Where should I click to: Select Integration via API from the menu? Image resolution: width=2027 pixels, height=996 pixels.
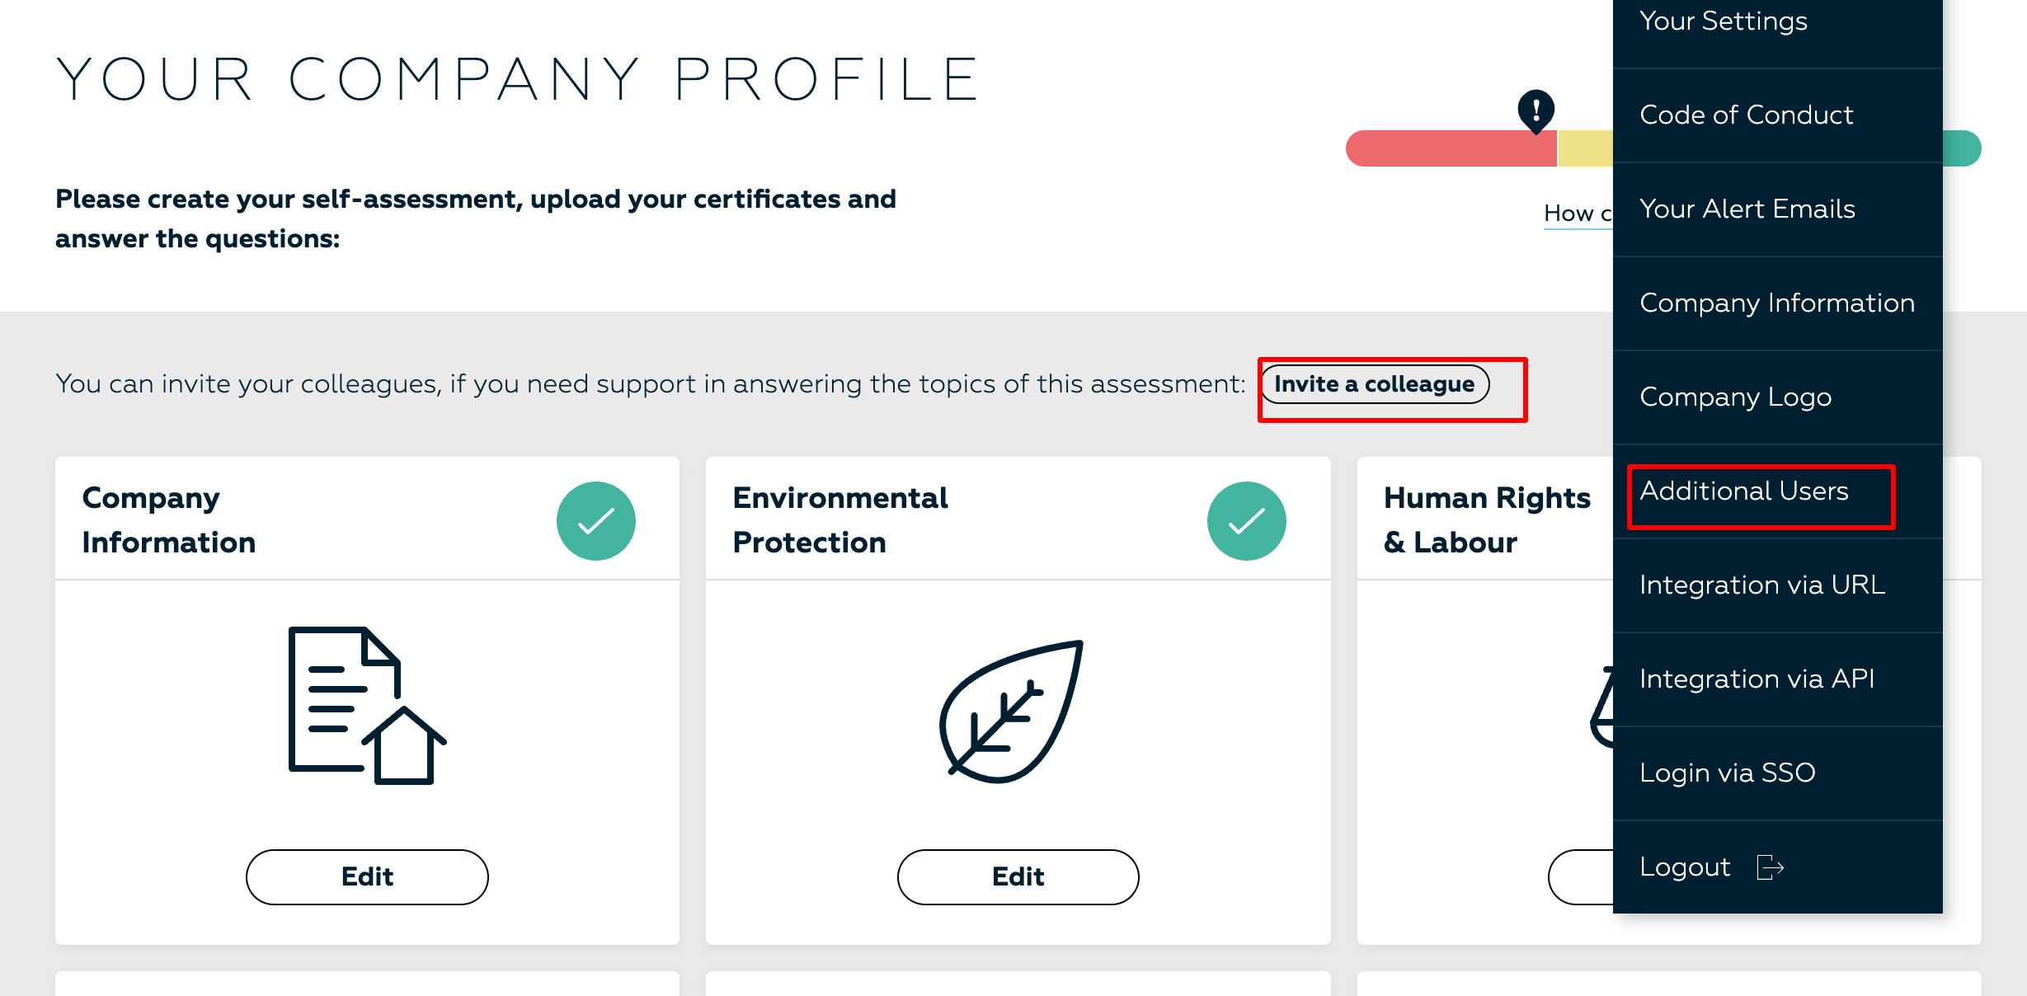coord(1759,678)
